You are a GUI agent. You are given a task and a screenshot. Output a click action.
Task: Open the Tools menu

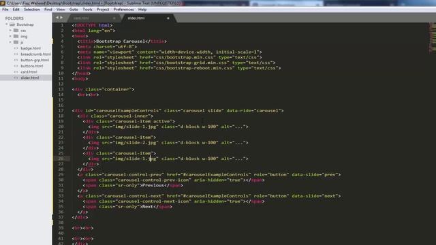(87, 10)
